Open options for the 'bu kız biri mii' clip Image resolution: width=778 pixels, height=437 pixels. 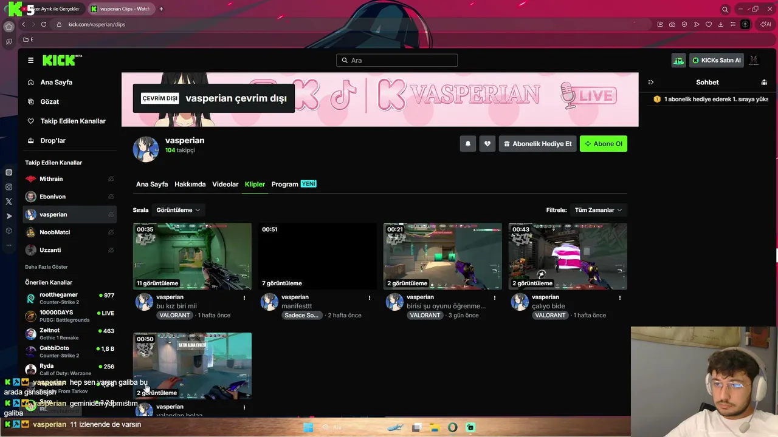pos(244,297)
